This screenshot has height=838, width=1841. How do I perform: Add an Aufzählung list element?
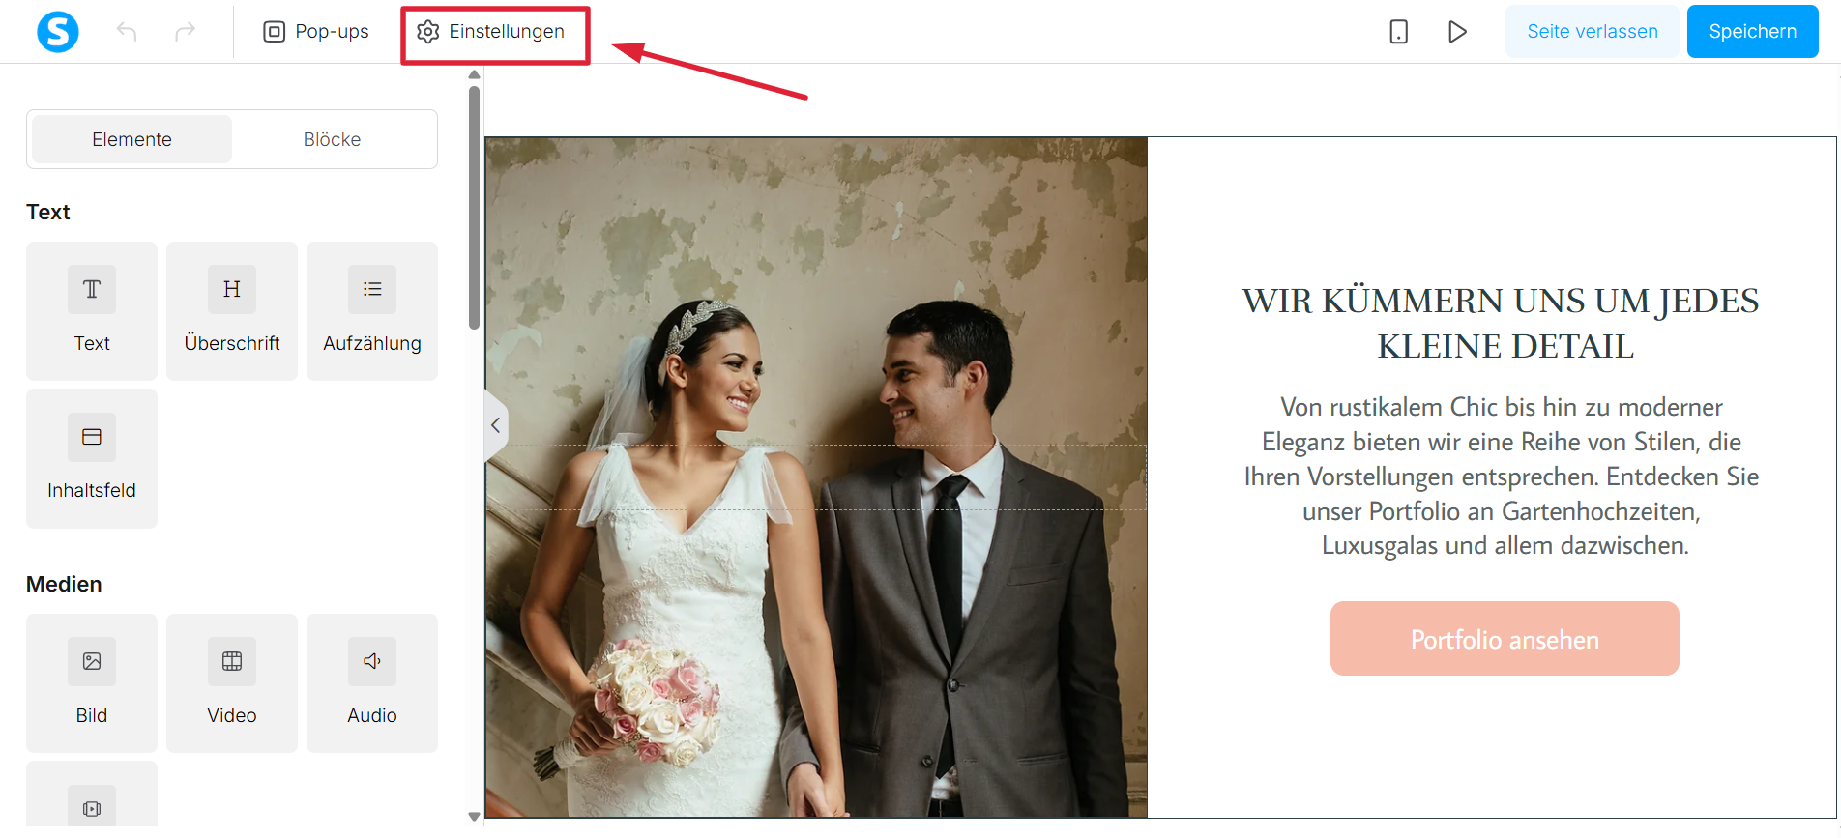point(372,311)
